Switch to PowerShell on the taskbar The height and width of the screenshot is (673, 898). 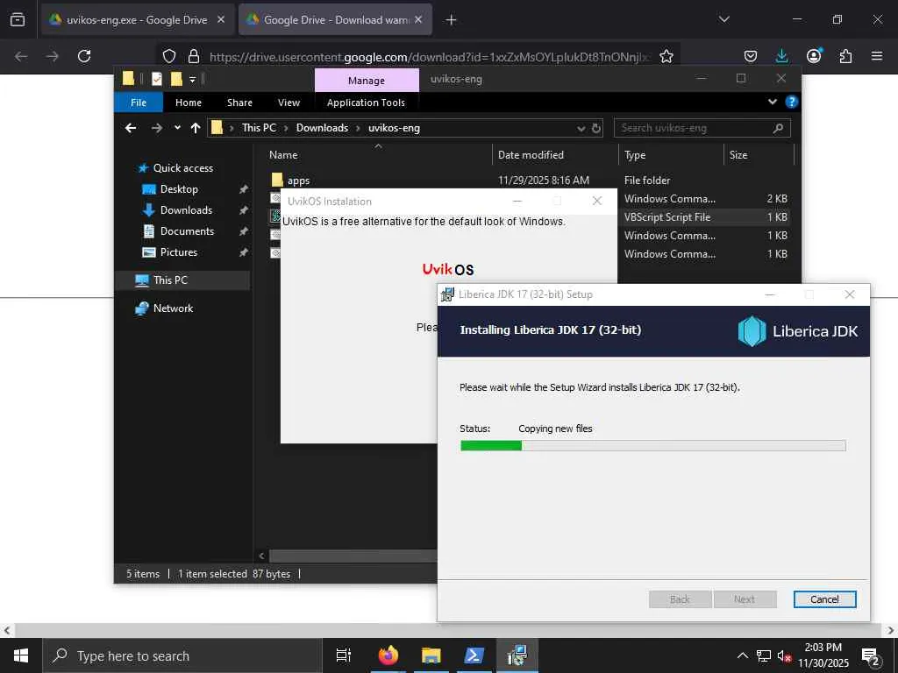[x=474, y=655]
